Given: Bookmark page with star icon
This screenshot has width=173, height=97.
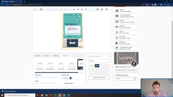Looking at the screenshot, I should pyautogui.click(x=143, y=5).
